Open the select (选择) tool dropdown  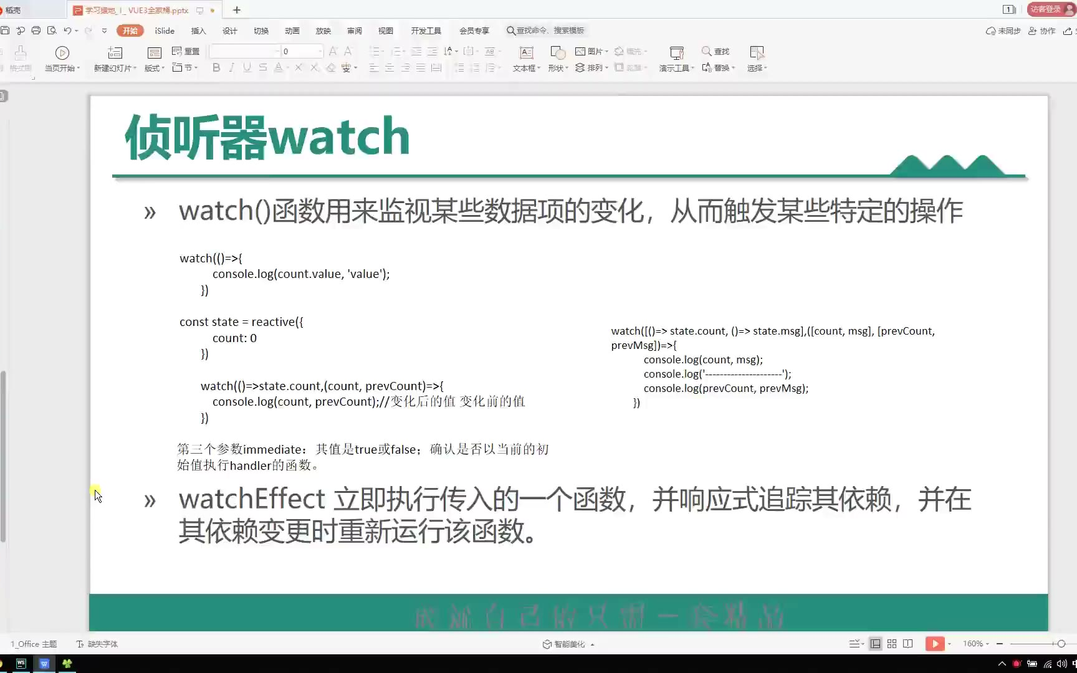click(x=757, y=59)
